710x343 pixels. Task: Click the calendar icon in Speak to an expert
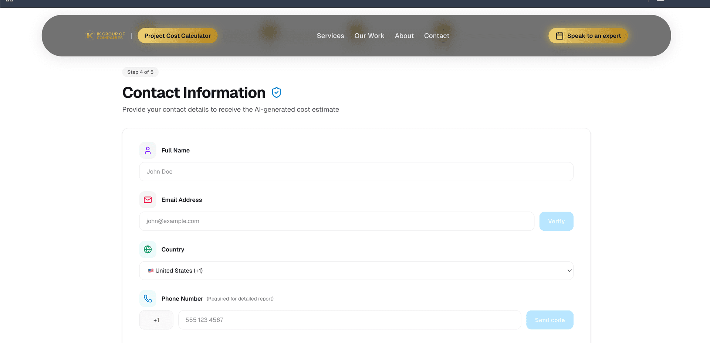(x=559, y=36)
